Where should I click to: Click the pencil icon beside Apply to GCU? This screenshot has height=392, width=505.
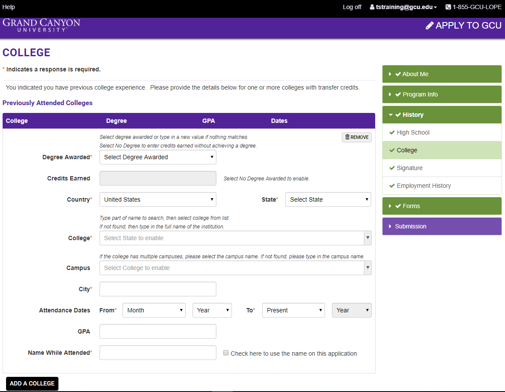tap(430, 26)
